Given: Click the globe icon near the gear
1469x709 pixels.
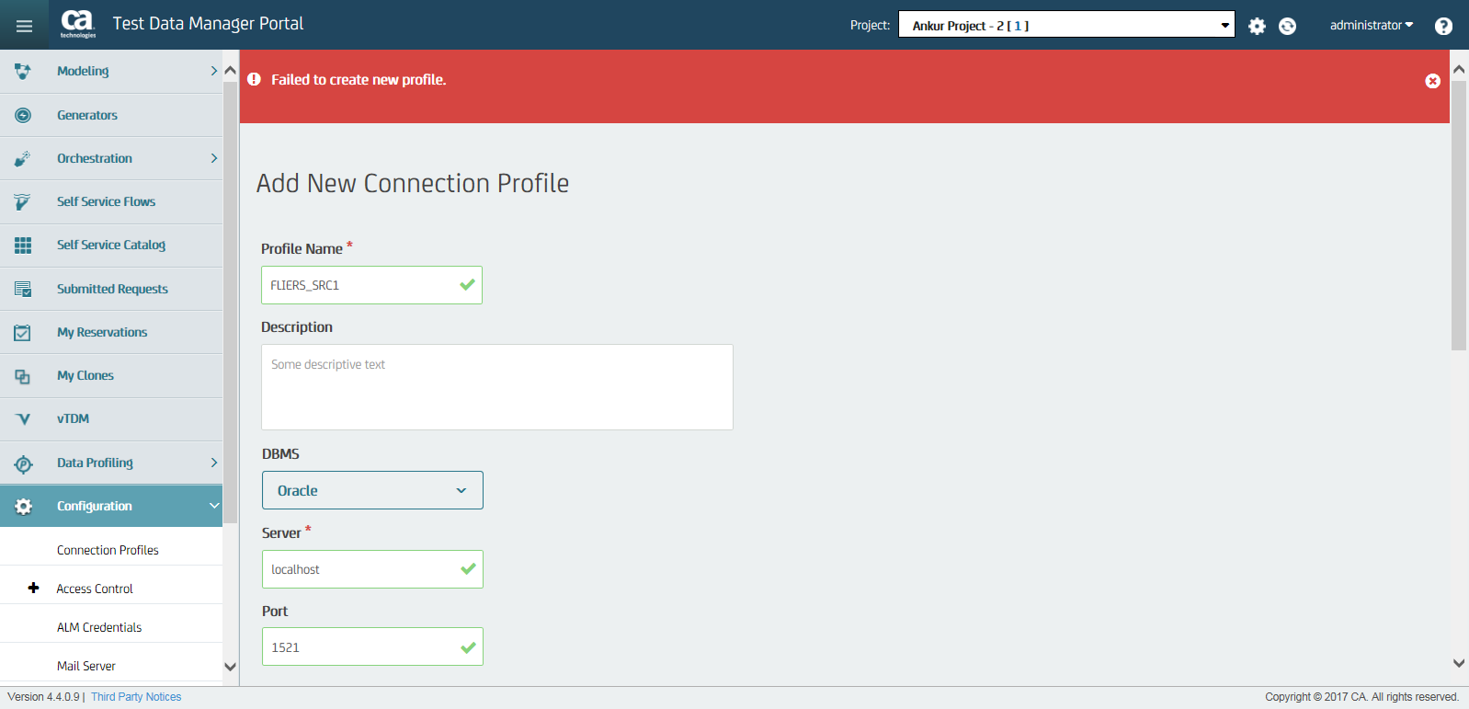Looking at the screenshot, I should (1287, 26).
